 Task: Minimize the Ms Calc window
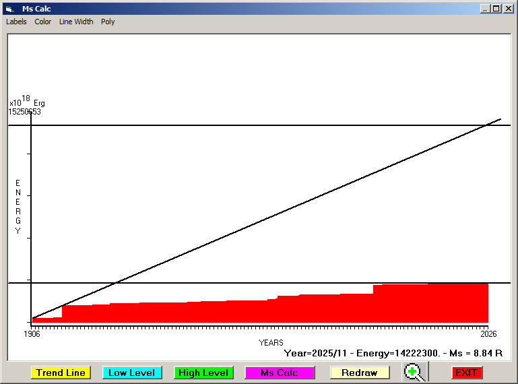coord(485,9)
